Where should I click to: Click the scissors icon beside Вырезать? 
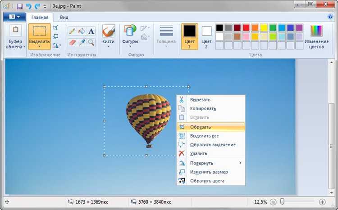pyautogui.click(x=182, y=100)
